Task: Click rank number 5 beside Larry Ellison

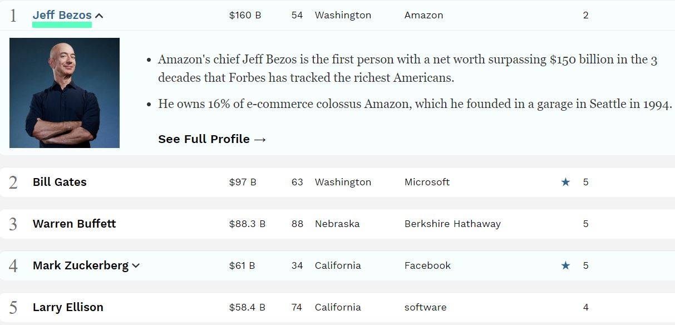Action: click(13, 308)
